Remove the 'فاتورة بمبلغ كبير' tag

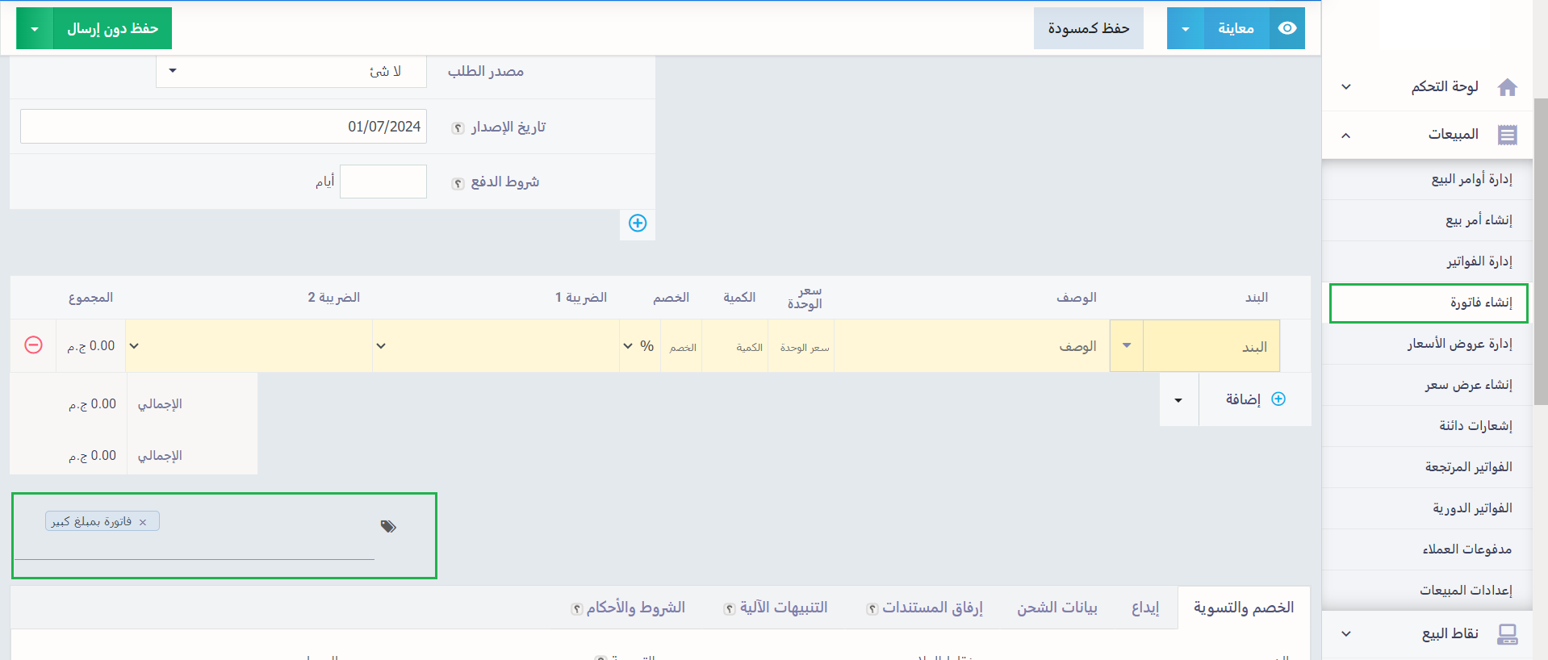click(x=143, y=522)
